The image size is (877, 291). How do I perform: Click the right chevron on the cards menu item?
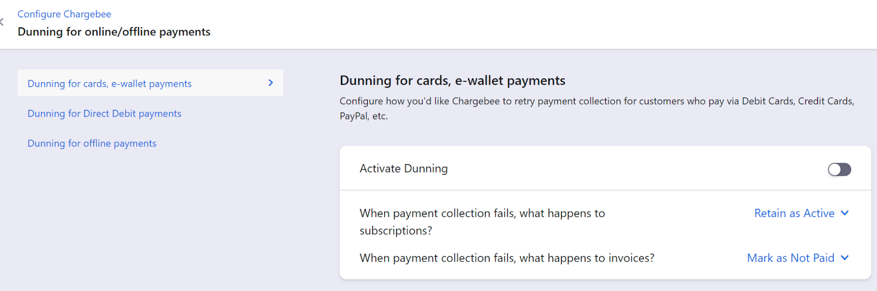[x=270, y=83]
